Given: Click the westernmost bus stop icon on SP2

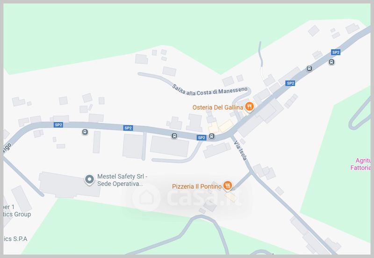Looking at the screenshot, I should (x=85, y=132).
